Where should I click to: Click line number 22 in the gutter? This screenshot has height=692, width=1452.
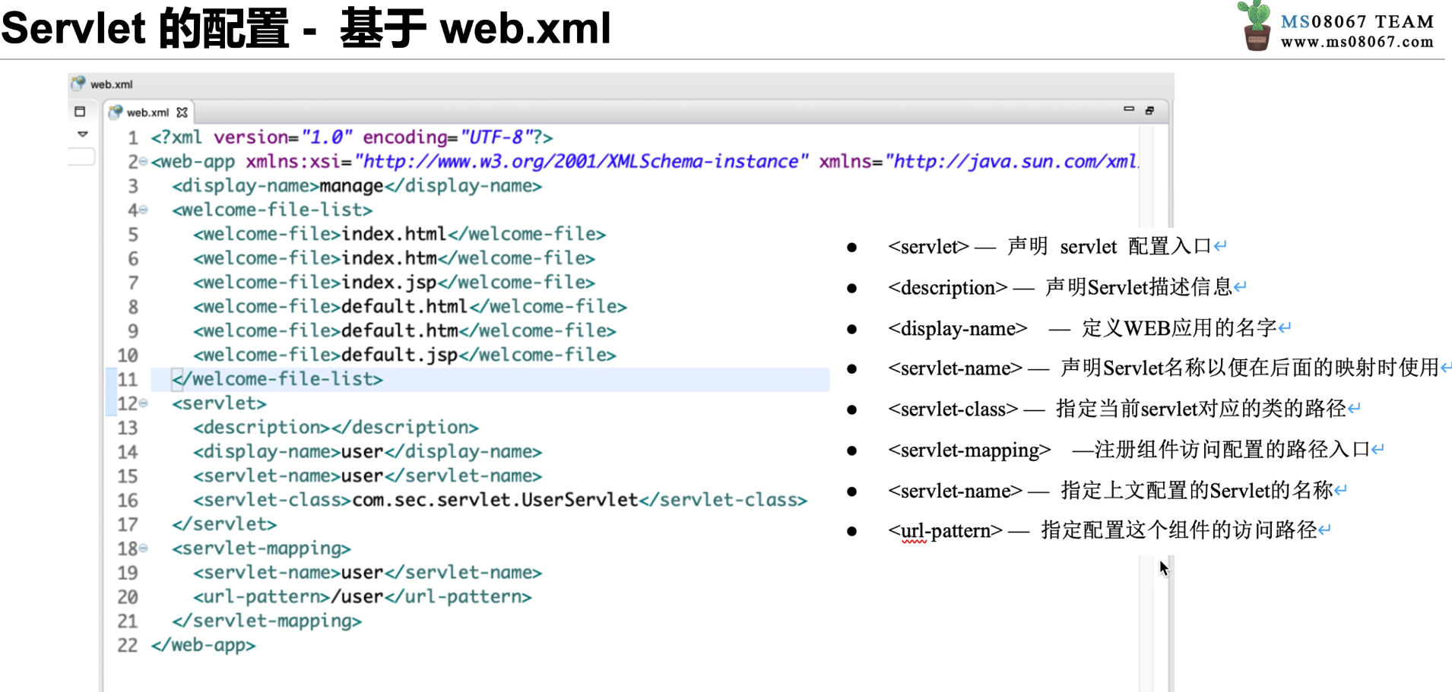click(x=128, y=646)
